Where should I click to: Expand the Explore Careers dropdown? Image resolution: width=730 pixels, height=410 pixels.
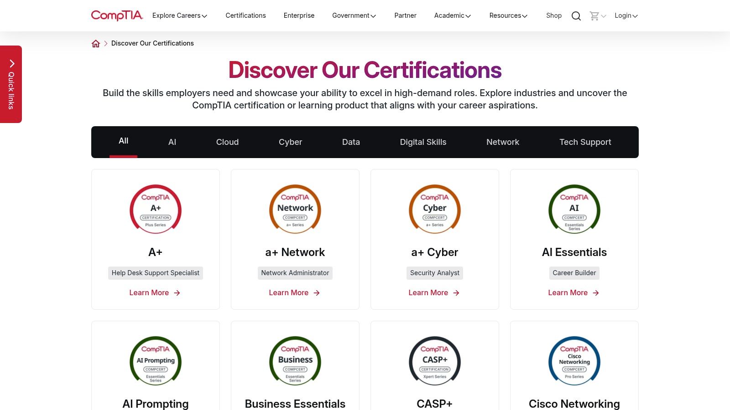[179, 15]
